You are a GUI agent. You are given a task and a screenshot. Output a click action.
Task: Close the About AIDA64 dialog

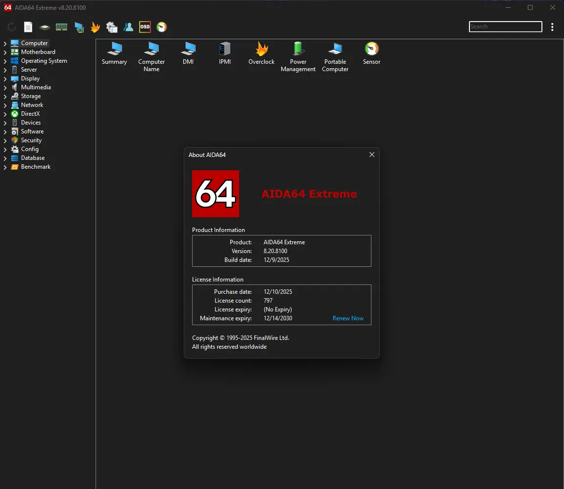pos(371,154)
